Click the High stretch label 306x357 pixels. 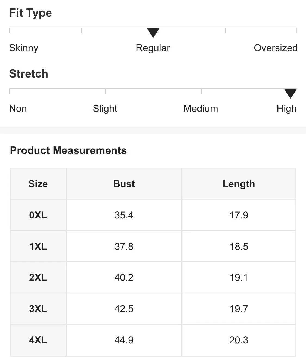pos(286,109)
